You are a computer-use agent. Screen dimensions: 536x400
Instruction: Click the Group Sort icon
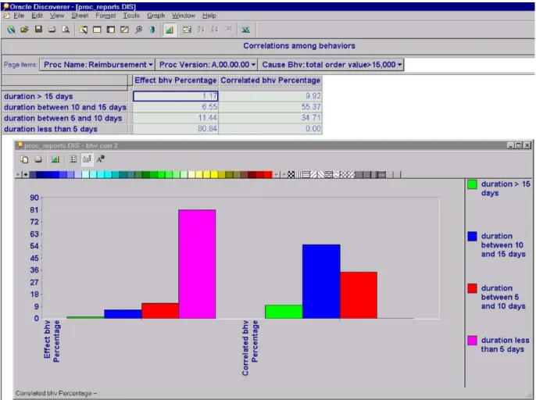pos(228,30)
